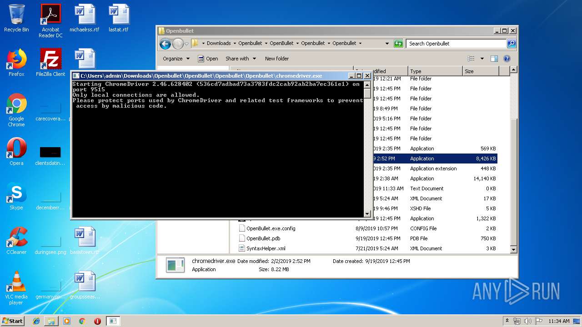
Task: Open Windows Media Player from the taskbar
Action: point(67,321)
